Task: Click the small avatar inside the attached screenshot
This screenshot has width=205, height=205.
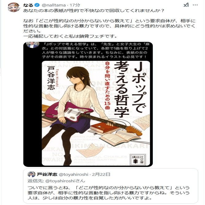Action: tap(33, 45)
